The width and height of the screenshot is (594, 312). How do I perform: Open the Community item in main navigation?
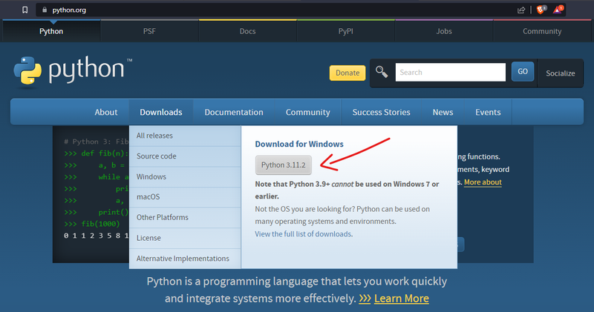tap(307, 112)
